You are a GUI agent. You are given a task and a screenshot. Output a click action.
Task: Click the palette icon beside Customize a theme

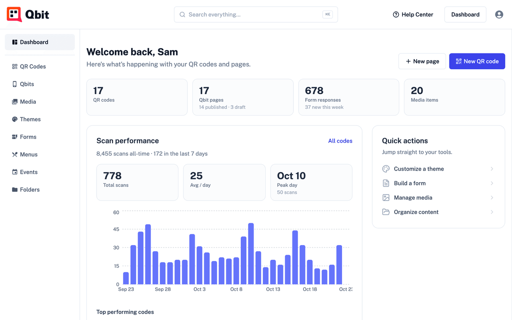(386, 169)
